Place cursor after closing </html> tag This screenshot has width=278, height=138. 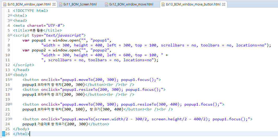coord(30,134)
